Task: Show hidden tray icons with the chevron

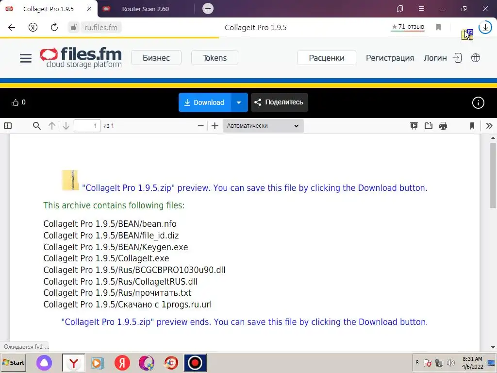Action: [x=417, y=362]
